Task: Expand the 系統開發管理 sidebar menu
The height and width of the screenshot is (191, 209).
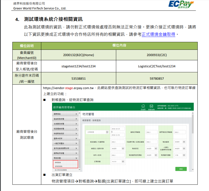Action: [65, 124]
